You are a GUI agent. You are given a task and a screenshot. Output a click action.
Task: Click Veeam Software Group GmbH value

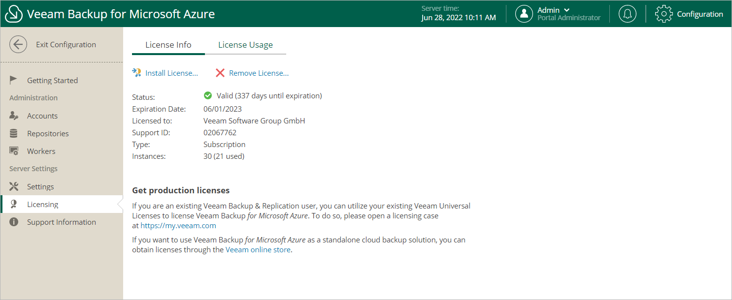254,120
